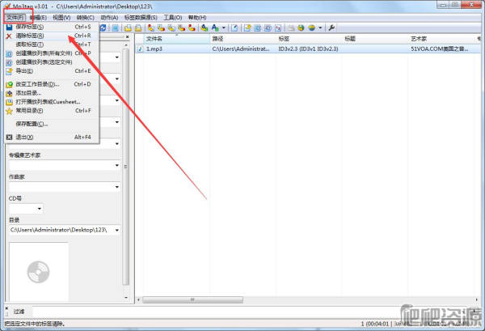Click the wrench options icon in toolbar
The width and height of the screenshot is (485, 331).
tap(331, 28)
